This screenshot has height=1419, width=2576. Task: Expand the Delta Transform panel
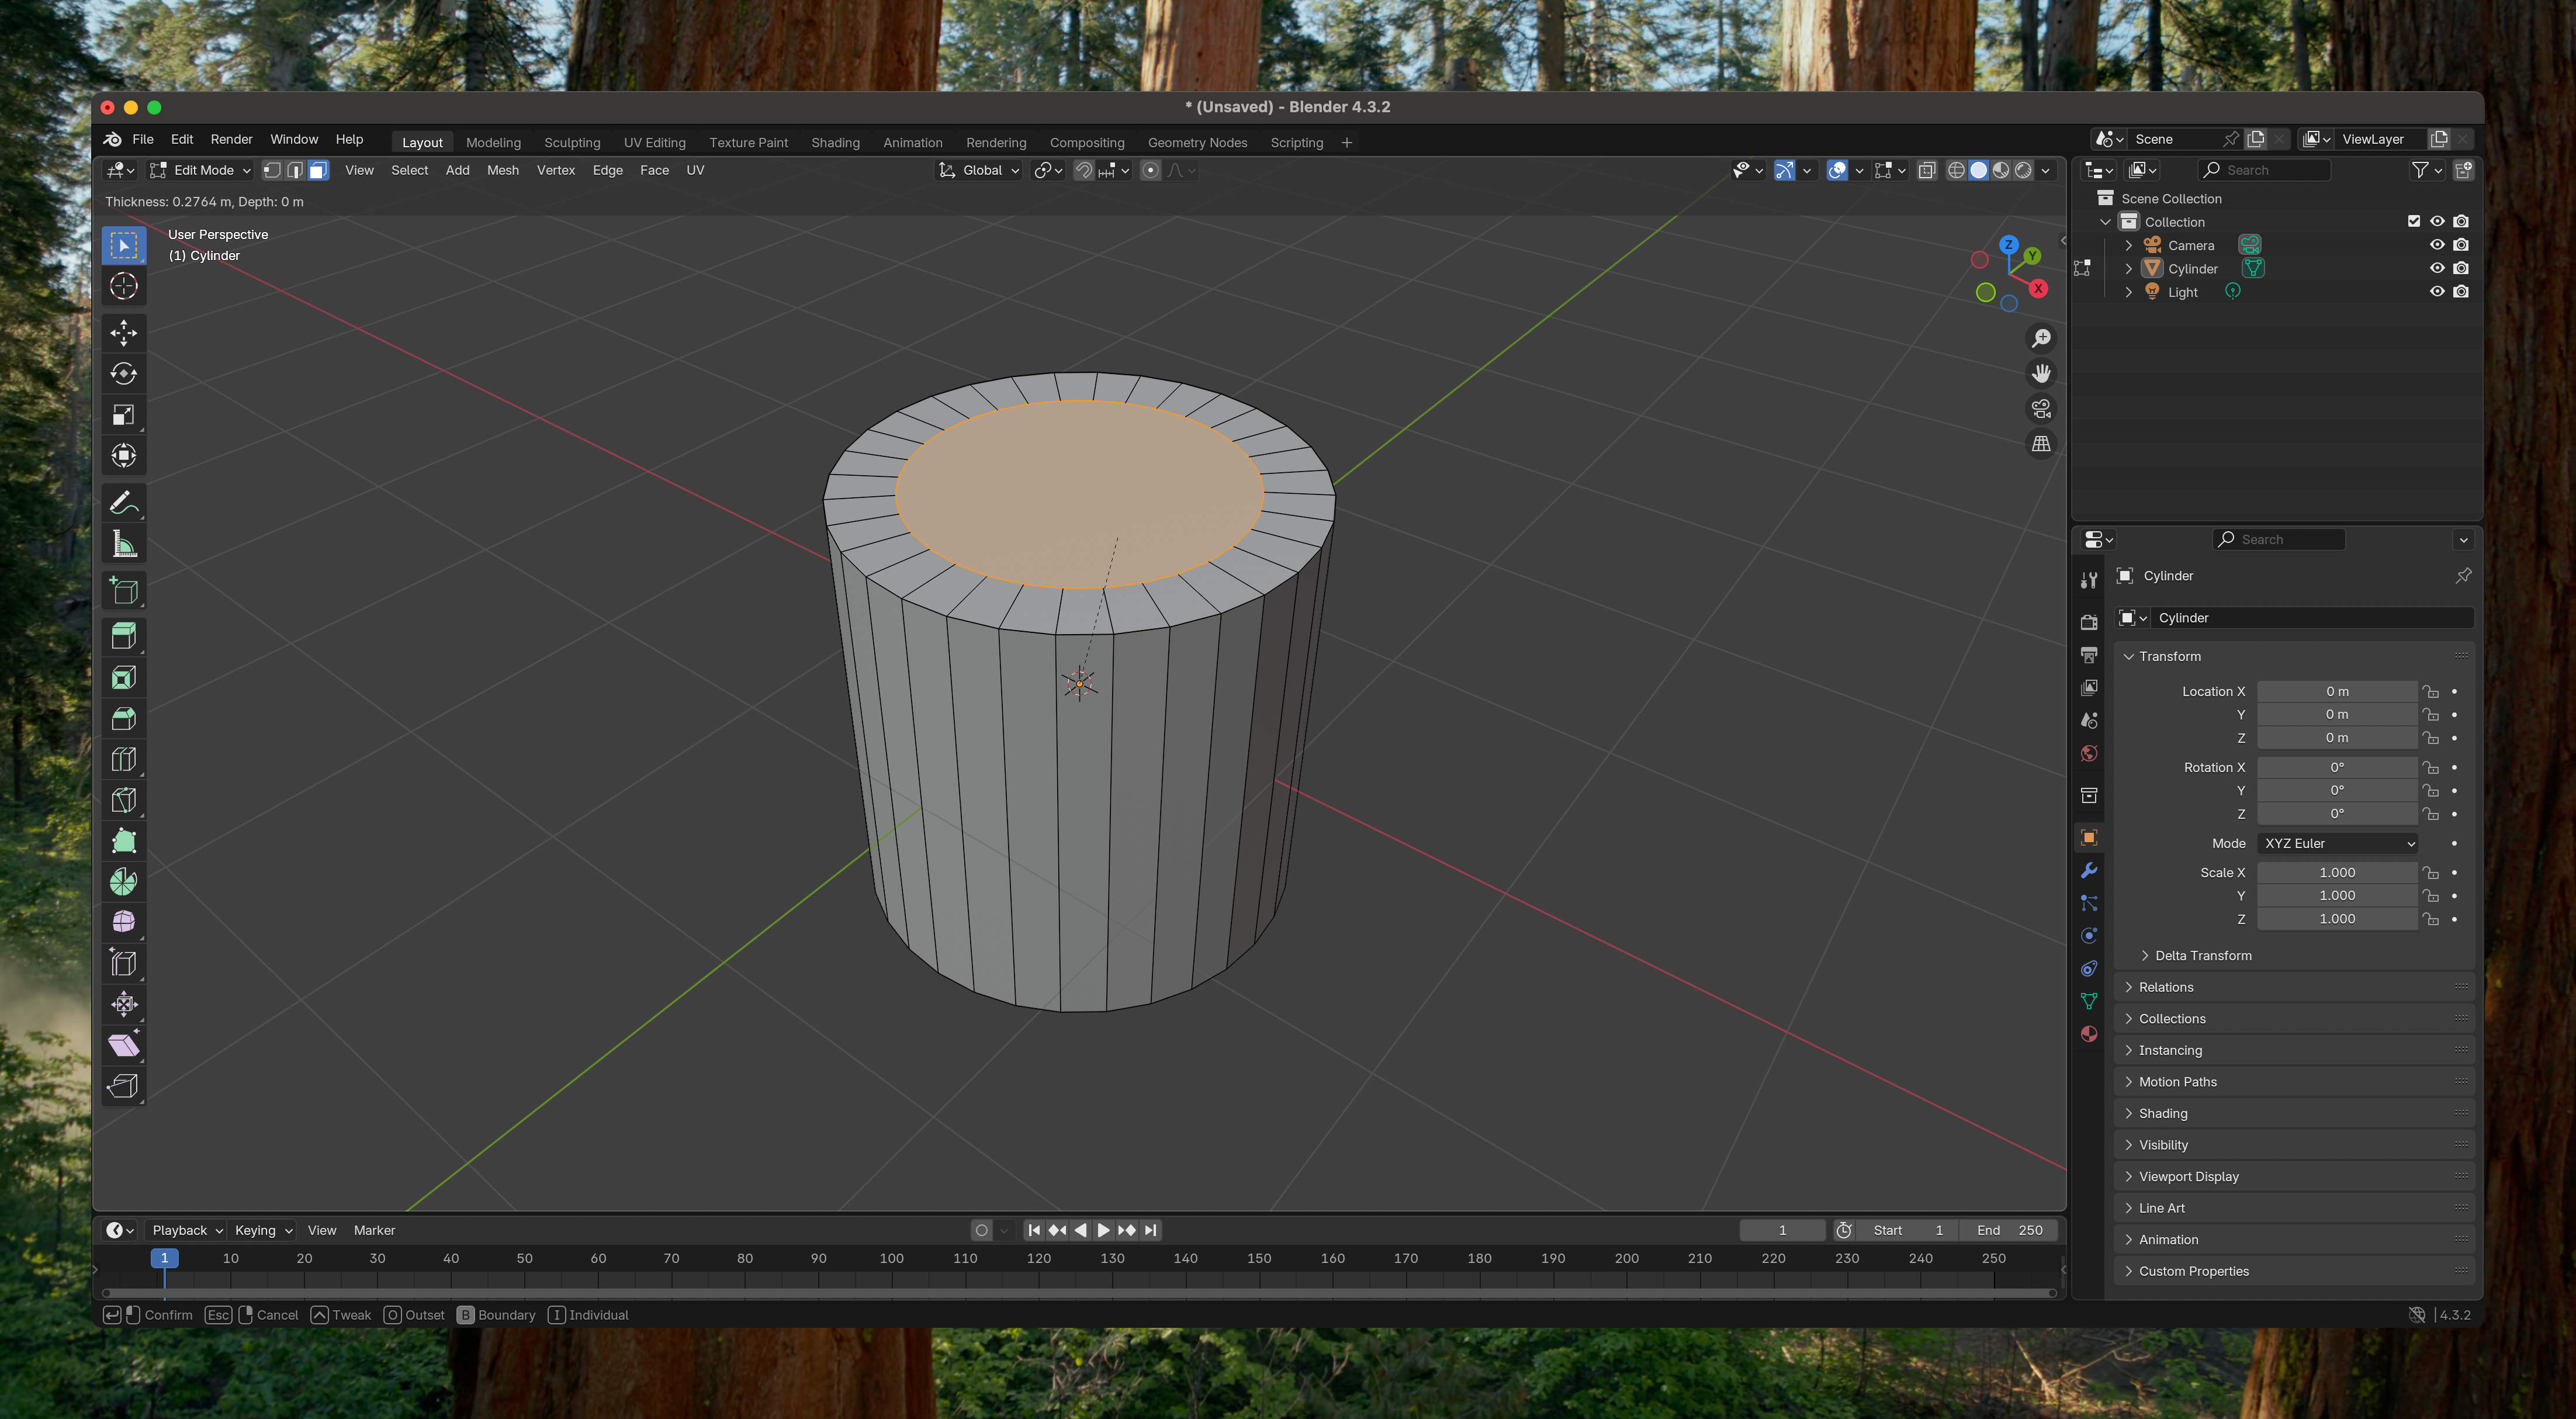click(x=2203, y=955)
